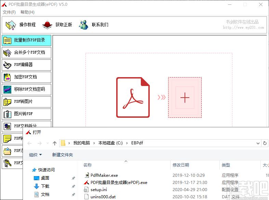The width and height of the screenshot is (269, 200).
Task: Click the date 2019-12-10 0:29
Action: [x=189, y=175]
